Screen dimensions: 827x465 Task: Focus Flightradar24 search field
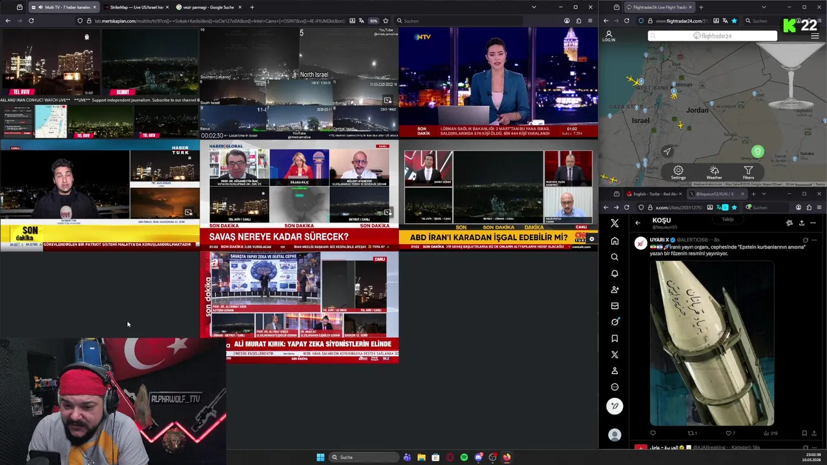point(713,36)
